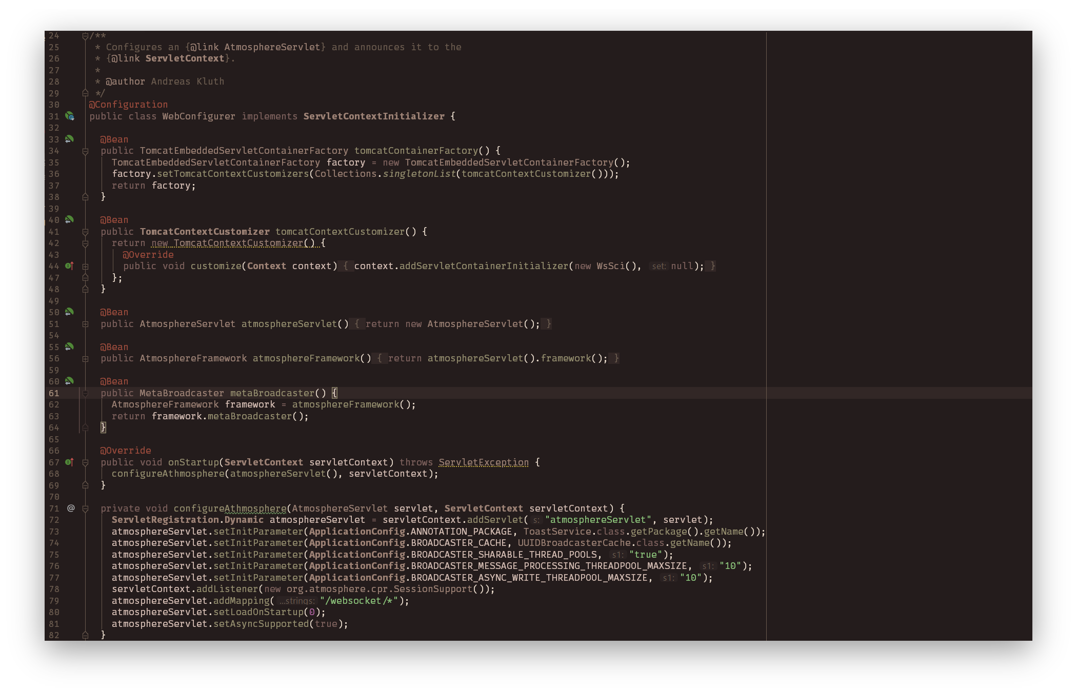Viewport: 1077px width, 692px height.
Task: Collapse the tomcatContainerFactory method
Action: click(86, 151)
